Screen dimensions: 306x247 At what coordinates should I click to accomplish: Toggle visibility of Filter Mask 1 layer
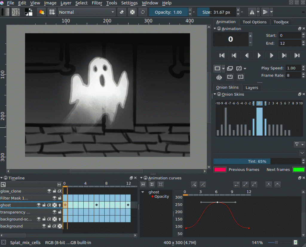pos(54,198)
